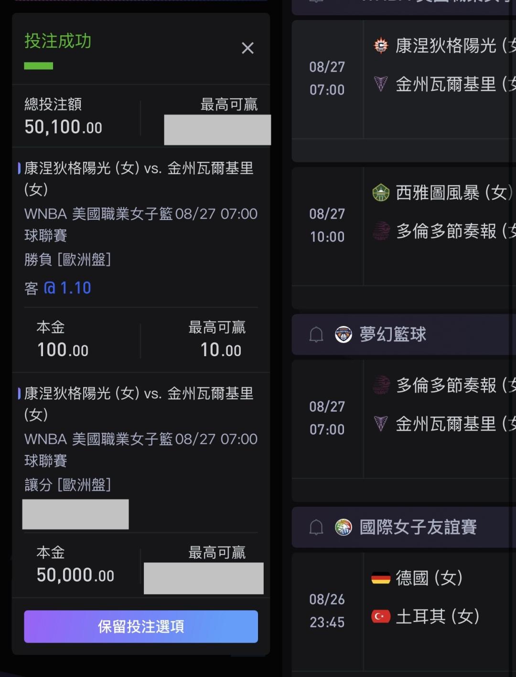Open the Fantasy Basketball (夢幻籃球) league header

(x=404, y=335)
